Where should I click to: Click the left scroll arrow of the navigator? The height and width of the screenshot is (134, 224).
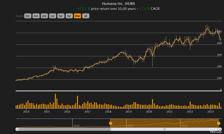[17, 129]
